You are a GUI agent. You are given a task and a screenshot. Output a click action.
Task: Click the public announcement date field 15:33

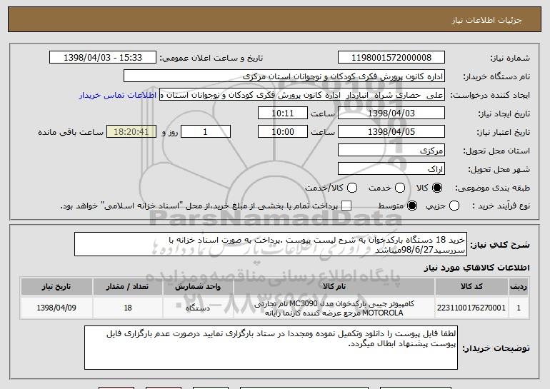[103, 58]
